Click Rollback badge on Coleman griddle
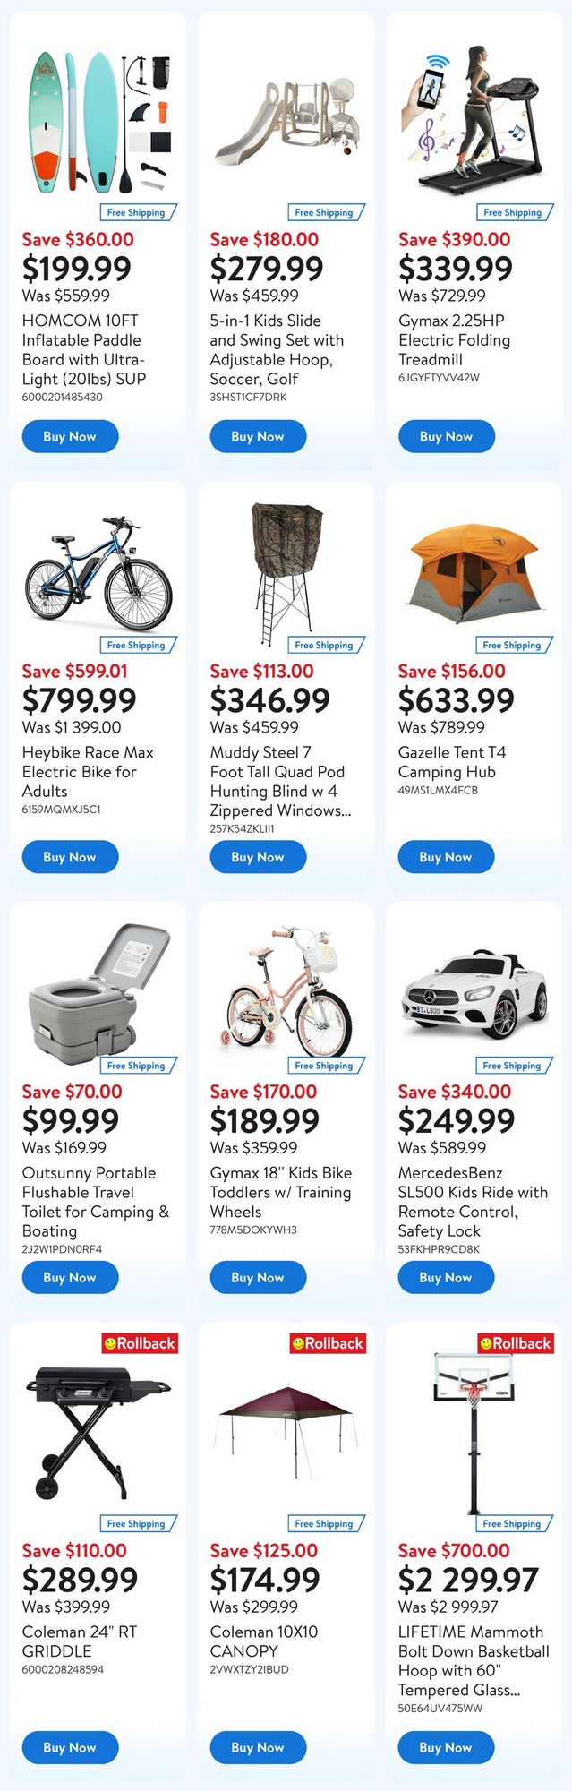 pos(141,1343)
